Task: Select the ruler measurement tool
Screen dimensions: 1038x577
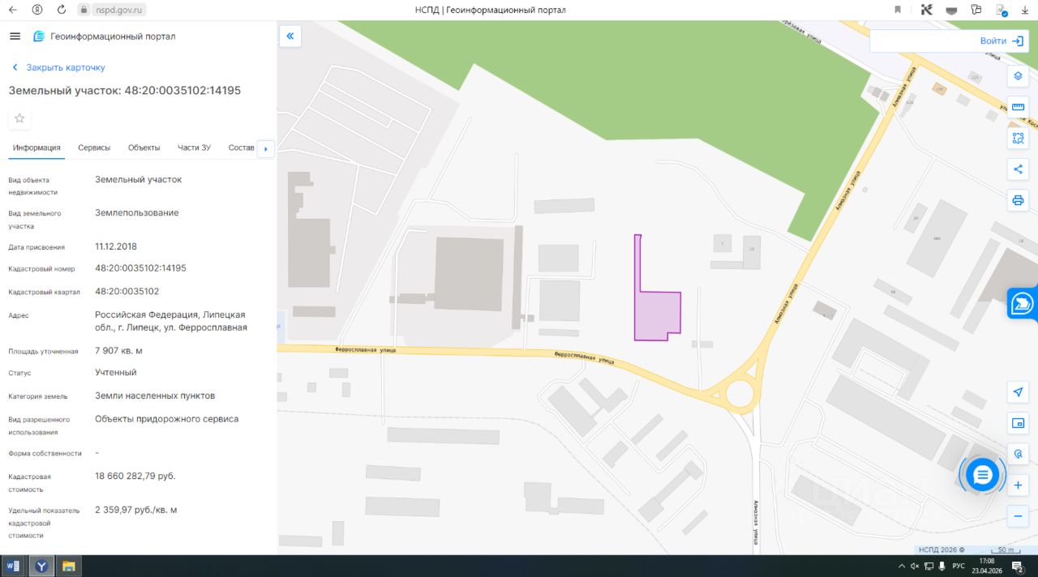Action: pos(1018,107)
